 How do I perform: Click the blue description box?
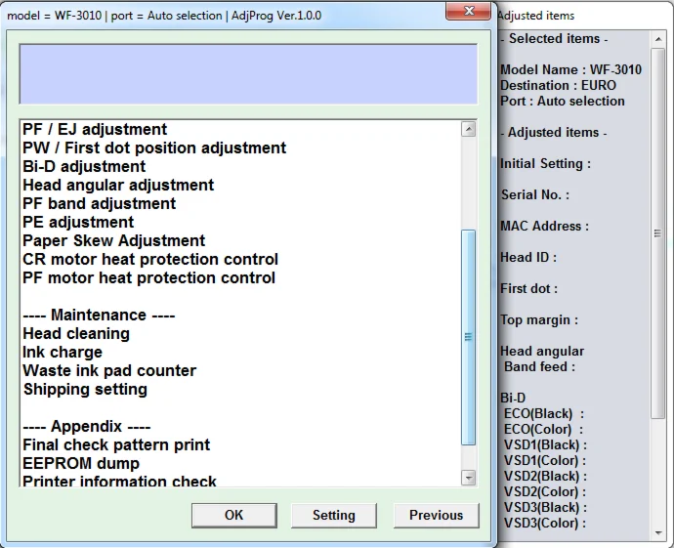pyautogui.click(x=248, y=74)
